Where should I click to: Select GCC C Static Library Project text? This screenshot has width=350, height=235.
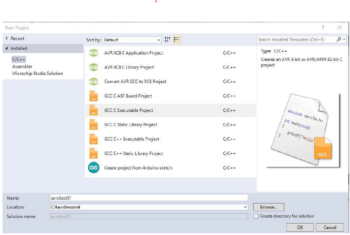point(131,124)
